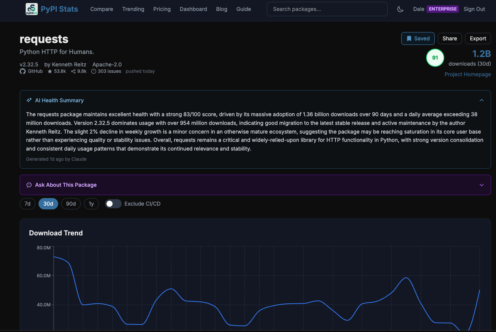496x332 pixels.
Task: Open the requests GitHub repository icon
Action: 23,71
